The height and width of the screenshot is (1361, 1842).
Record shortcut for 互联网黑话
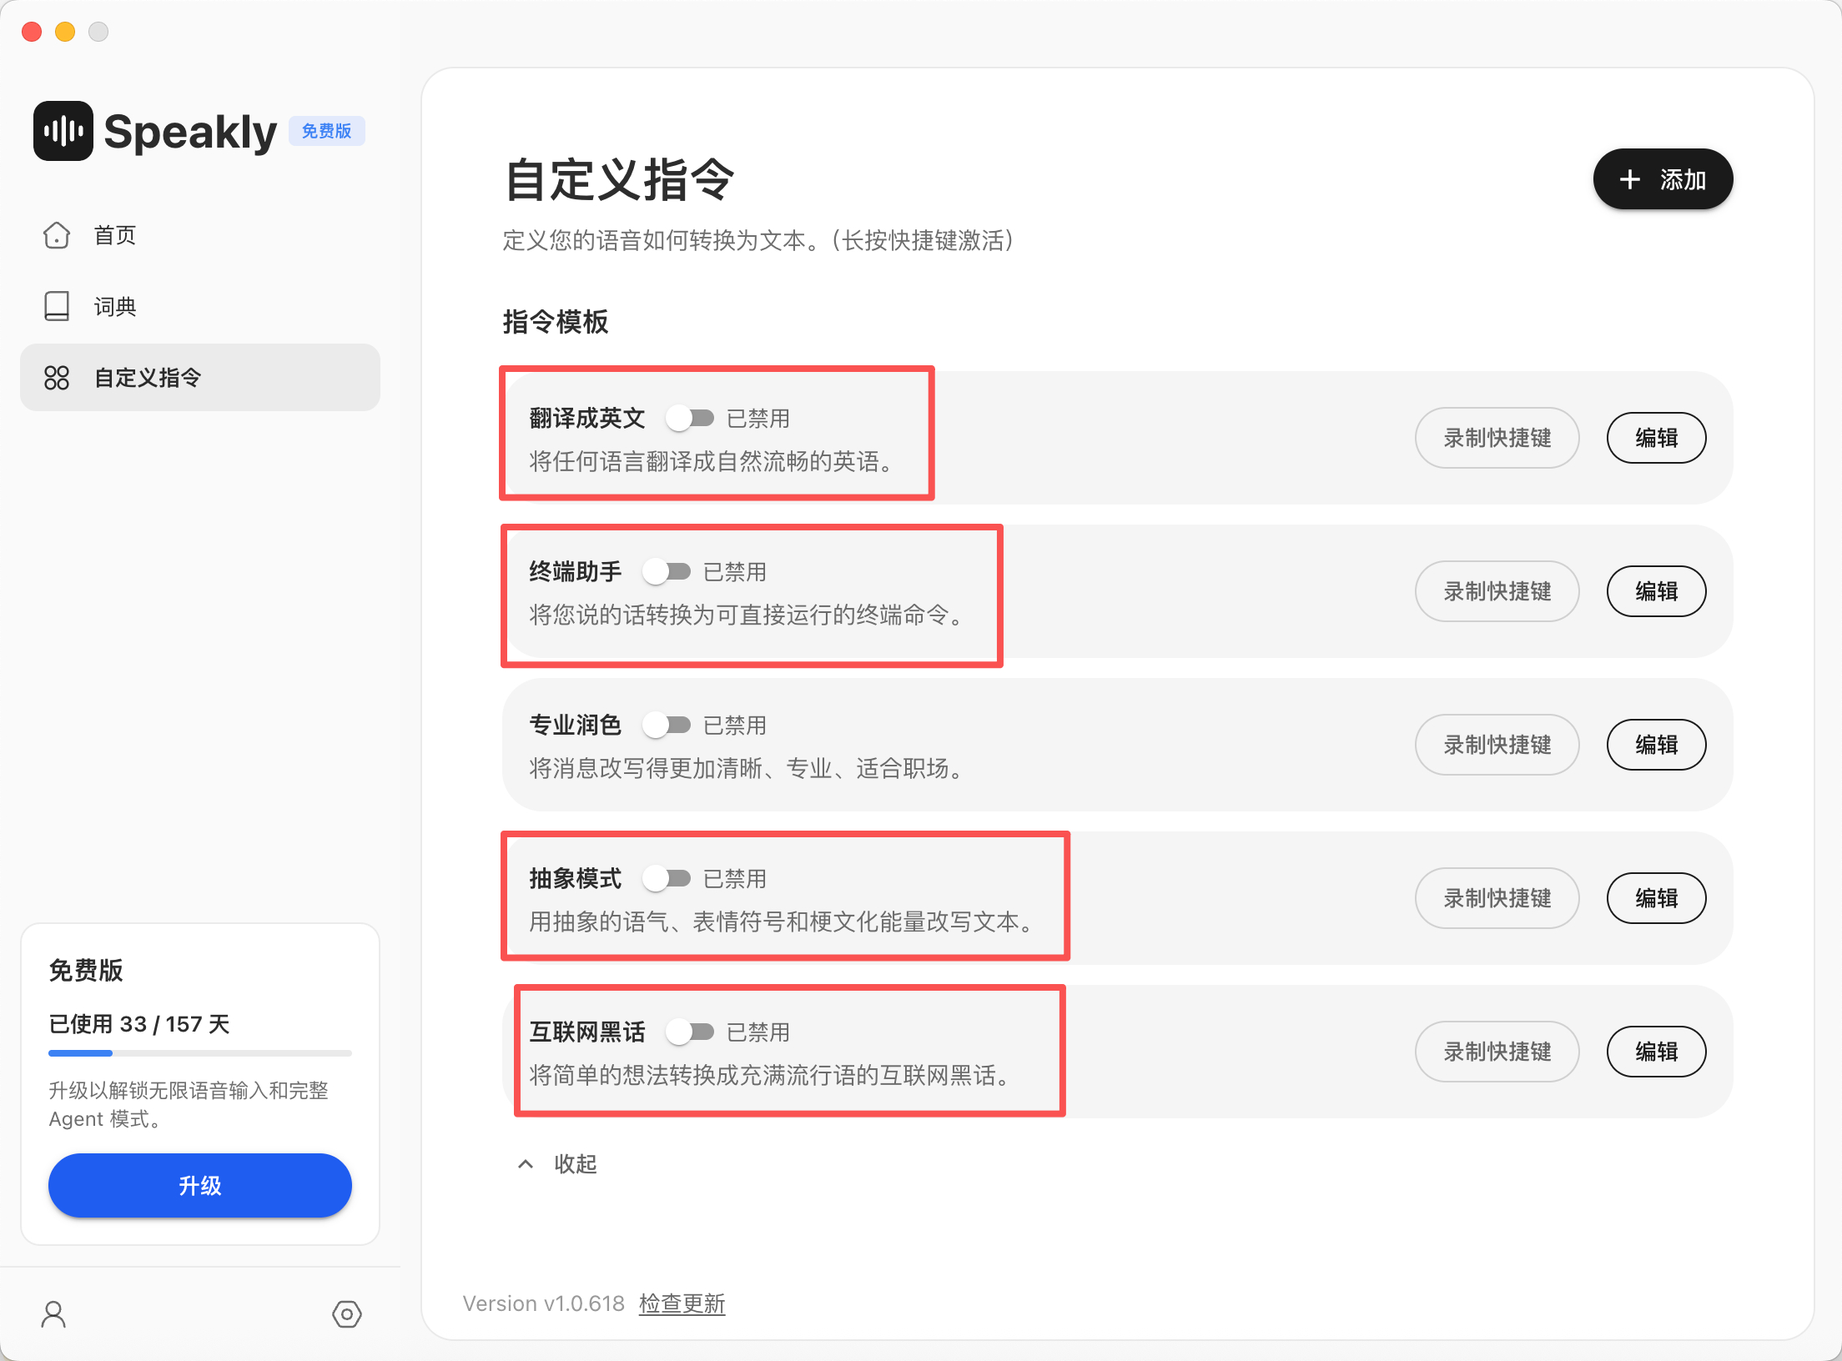click(x=1497, y=1052)
